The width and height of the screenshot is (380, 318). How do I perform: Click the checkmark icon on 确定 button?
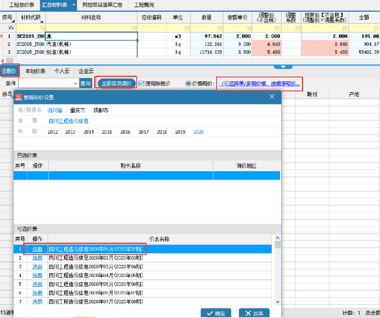(x=210, y=313)
